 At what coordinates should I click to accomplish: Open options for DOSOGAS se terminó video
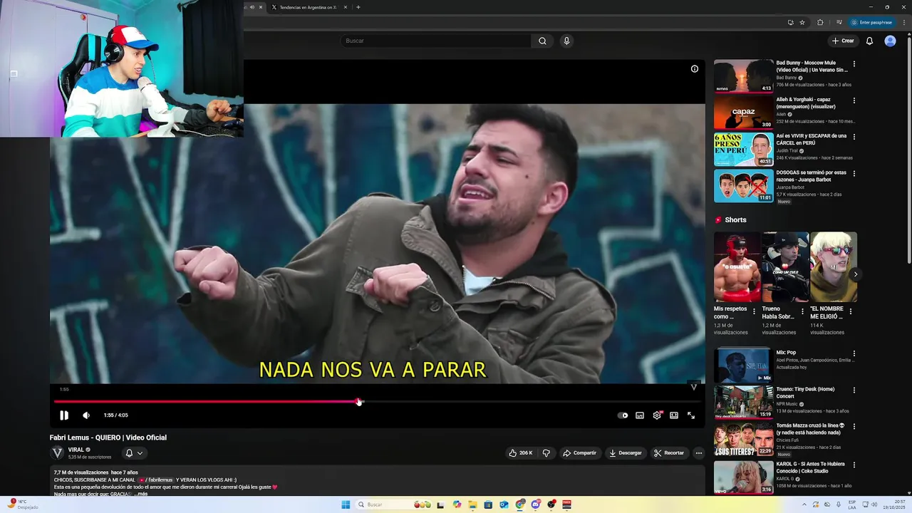(854, 173)
